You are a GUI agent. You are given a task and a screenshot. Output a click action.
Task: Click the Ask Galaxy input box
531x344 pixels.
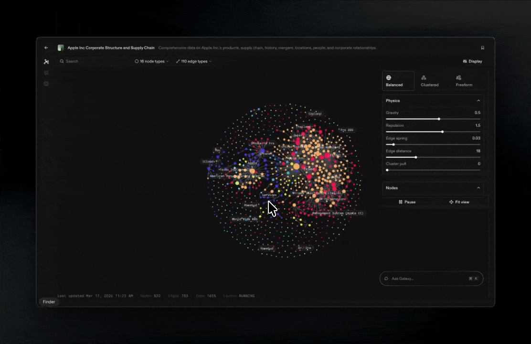pyautogui.click(x=432, y=279)
